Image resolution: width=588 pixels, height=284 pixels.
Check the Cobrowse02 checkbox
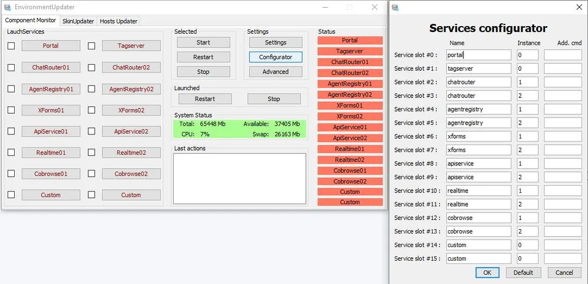click(x=91, y=174)
